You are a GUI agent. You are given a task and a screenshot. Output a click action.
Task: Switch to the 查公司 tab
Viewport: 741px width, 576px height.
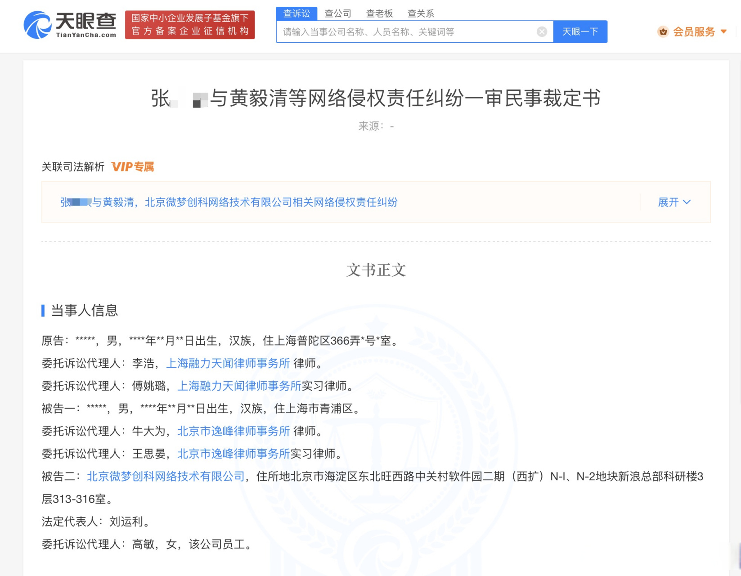(x=338, y=13)
